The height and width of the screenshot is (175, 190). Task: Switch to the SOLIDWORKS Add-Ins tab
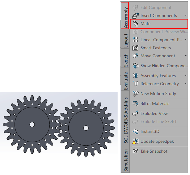click(x=125, y=117)
